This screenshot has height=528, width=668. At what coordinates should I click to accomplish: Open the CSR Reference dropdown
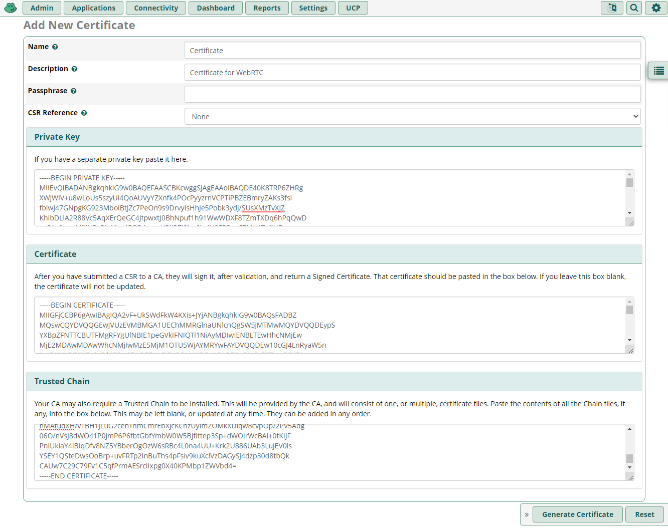[412, 116]
